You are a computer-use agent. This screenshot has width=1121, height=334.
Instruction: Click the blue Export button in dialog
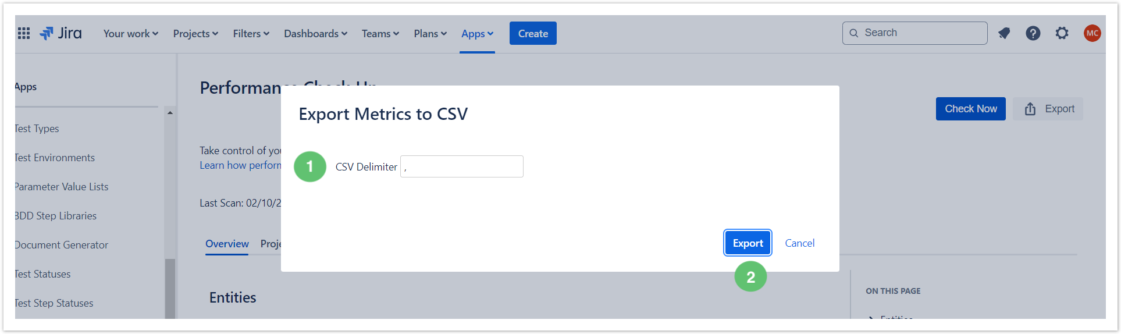[x=748, y=243]
